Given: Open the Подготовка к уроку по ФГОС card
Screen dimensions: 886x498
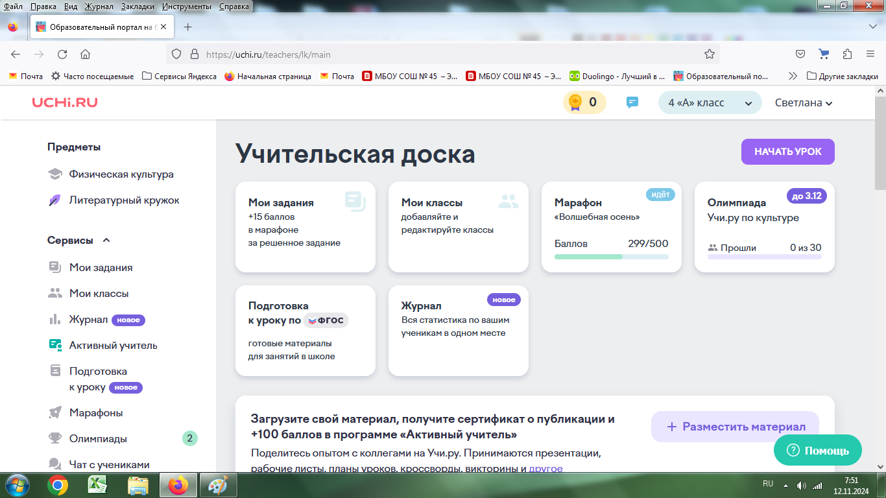Looking at the screenshot, I should (305, 331).
